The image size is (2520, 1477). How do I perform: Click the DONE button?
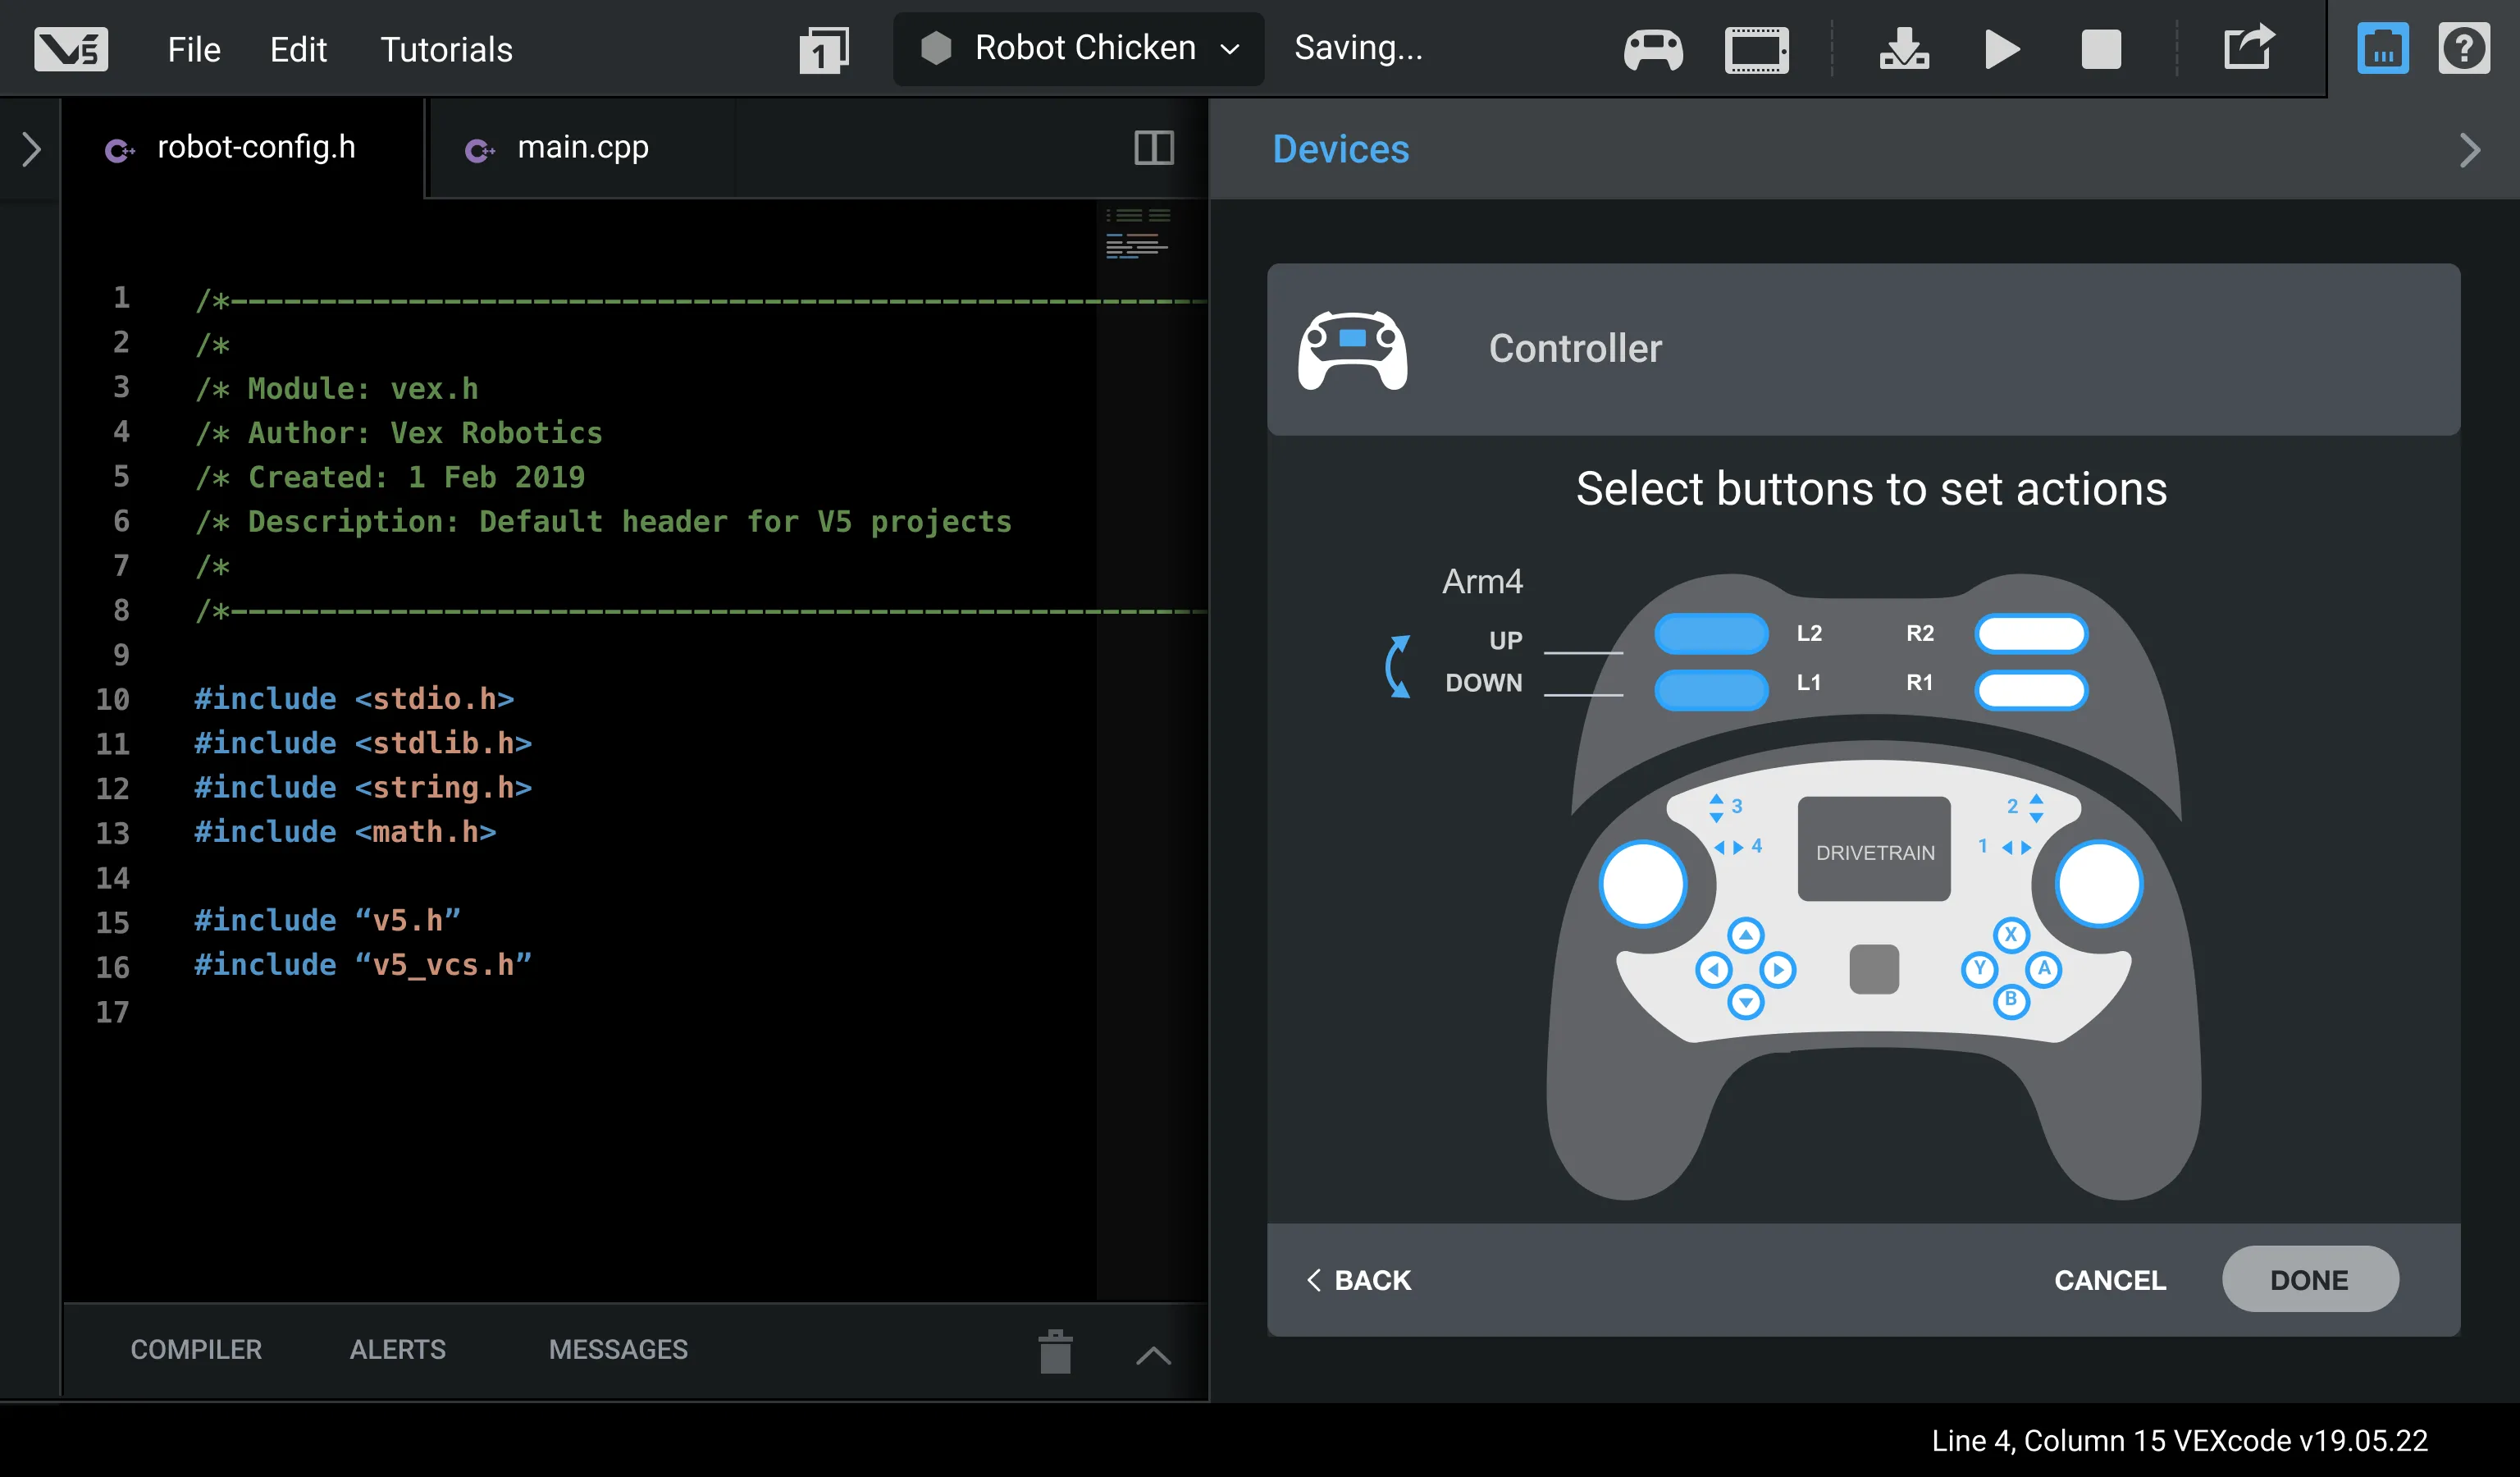click(2309, 1279)
